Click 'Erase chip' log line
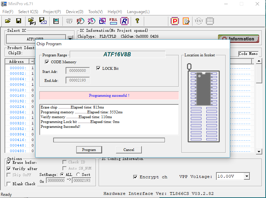This screenshot has width=266, height=198. [x=72, y=107]
